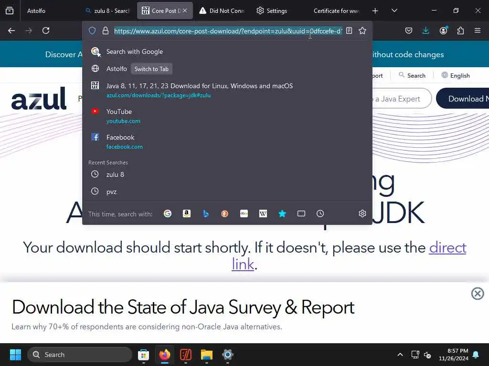Bookmark this page with the star icon
The image size is (489, 366).
pos(362,30)
